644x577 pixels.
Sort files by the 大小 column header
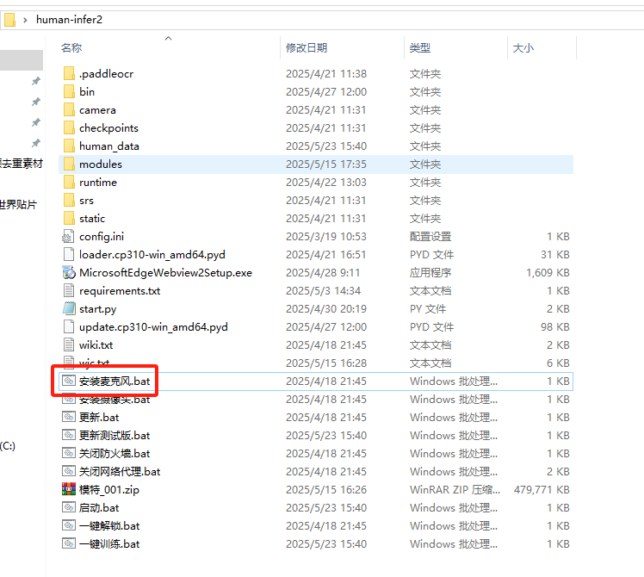[x=523, y=47]
